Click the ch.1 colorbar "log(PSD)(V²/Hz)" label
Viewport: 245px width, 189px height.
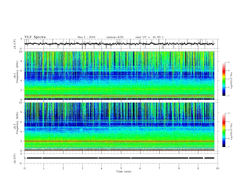[x=232, y=81]
